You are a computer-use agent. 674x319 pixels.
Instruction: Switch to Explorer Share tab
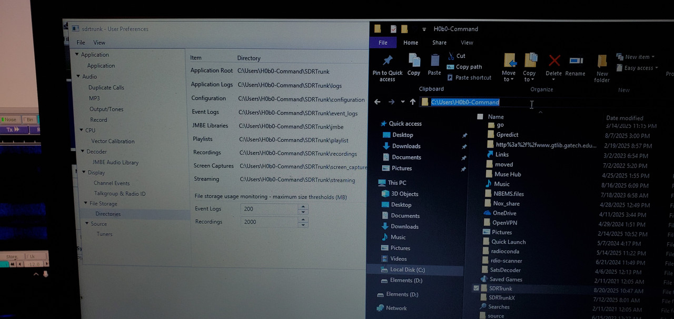pos(439,43)
